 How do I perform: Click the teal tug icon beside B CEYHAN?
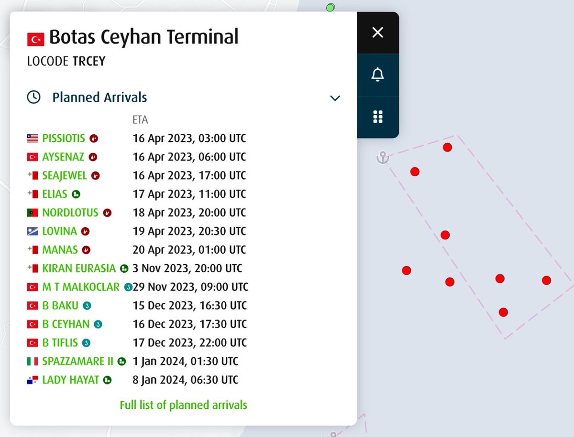pyautogui.click(x=98, y=325)
